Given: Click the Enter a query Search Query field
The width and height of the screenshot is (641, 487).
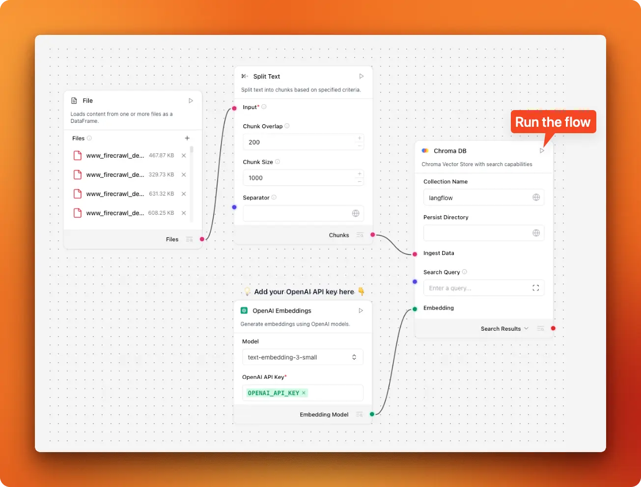Looking at the screenshot, I should 472,287.
